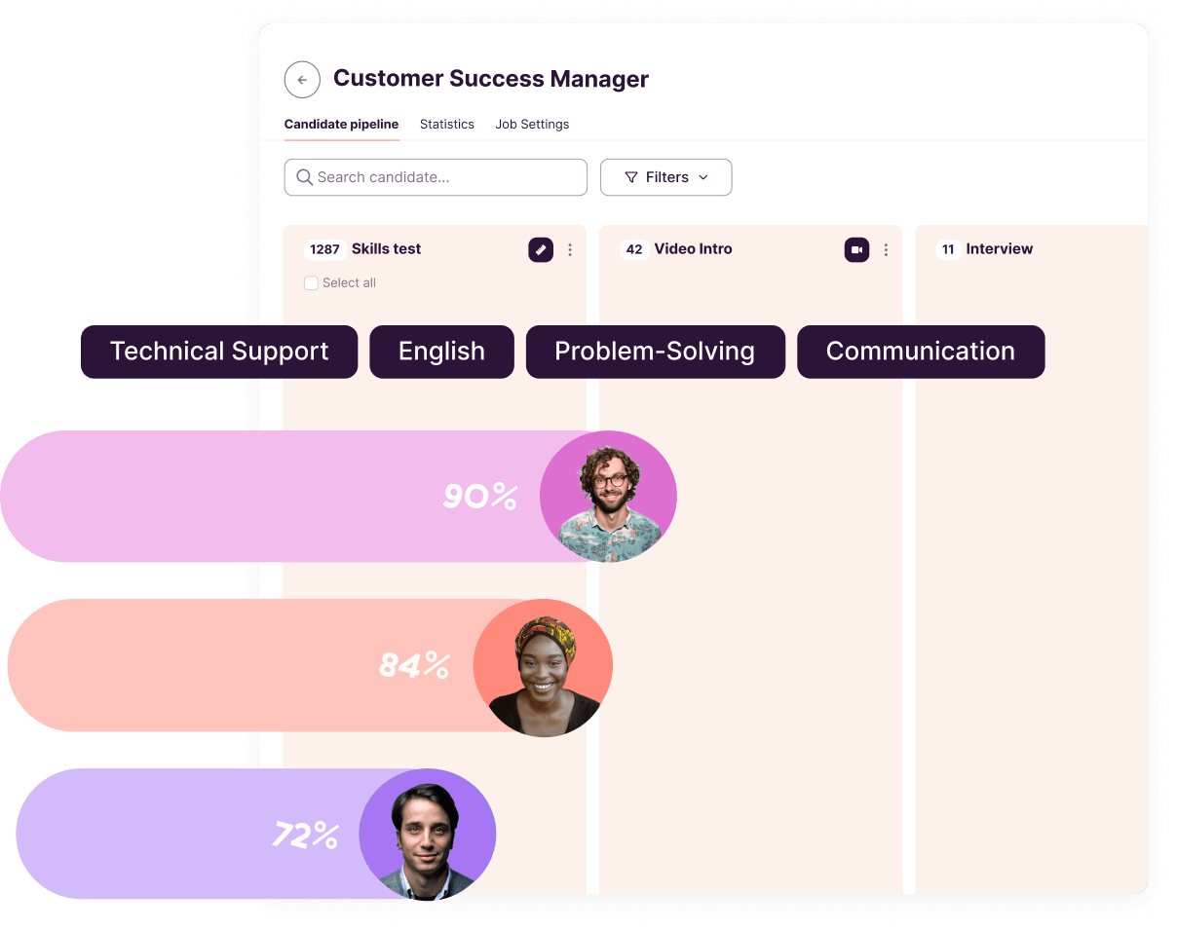The image size is (1177, 929).
Task: Click the video camera icon in Video Intro
Action: coord(856,250)
